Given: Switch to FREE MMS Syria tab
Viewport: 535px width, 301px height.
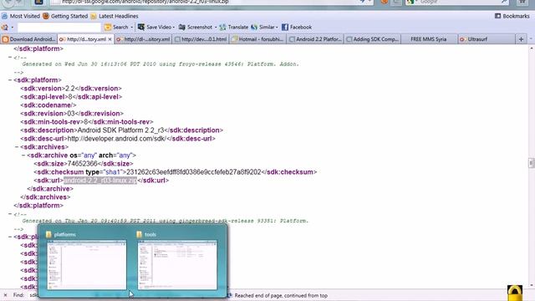Looking at the screenshot, I should tap(429, 39).
